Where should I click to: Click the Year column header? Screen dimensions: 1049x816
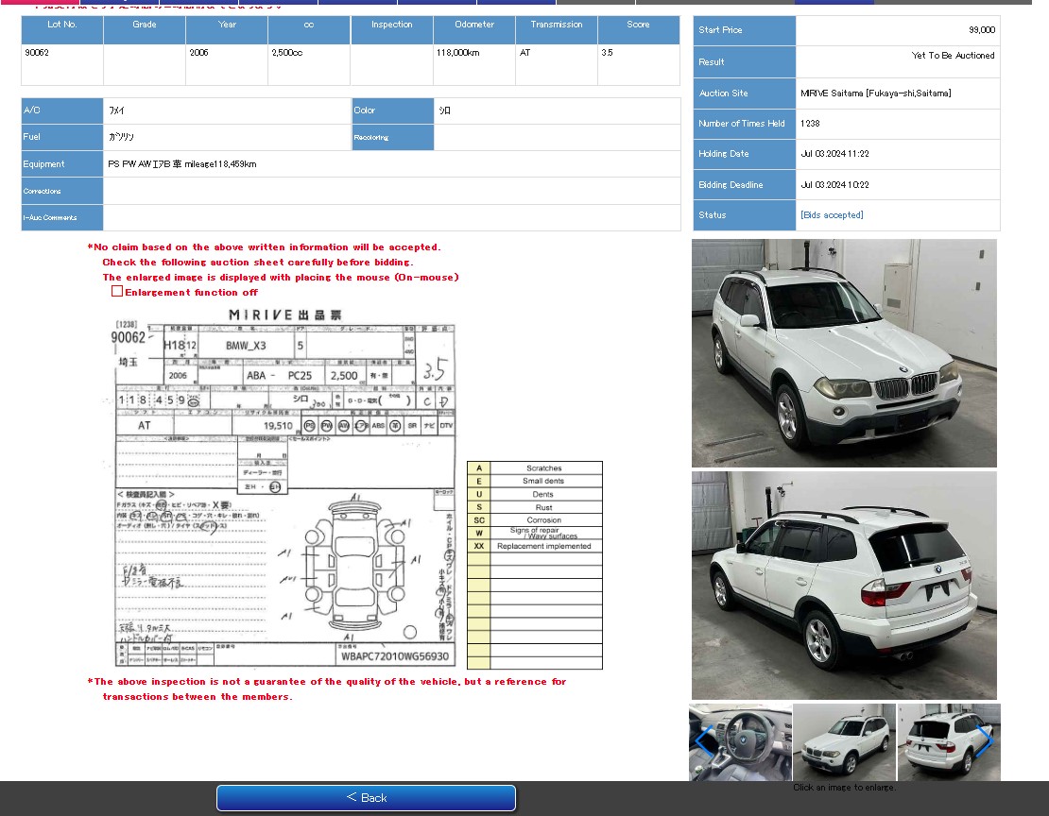click(x=227, y=29)
